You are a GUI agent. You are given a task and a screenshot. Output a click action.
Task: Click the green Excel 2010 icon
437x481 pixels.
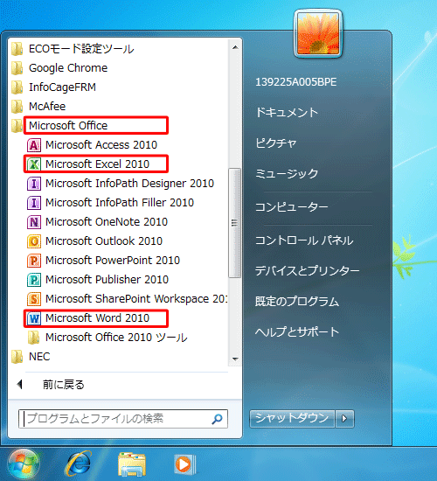pyautogui.click(x=34, y=164)
